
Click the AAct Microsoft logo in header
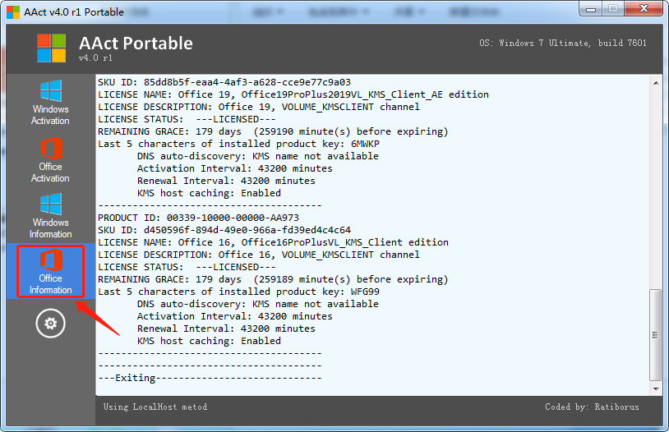click(x=52, y=48)
